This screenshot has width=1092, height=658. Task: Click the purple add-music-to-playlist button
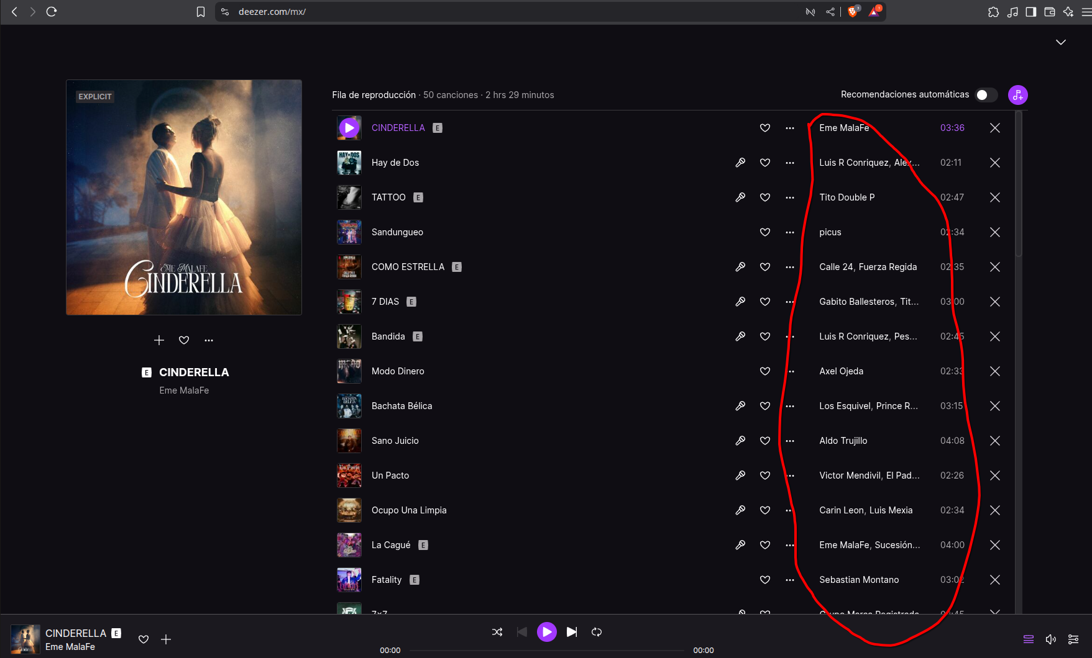pyautogui.click(x=1017, y=95)
